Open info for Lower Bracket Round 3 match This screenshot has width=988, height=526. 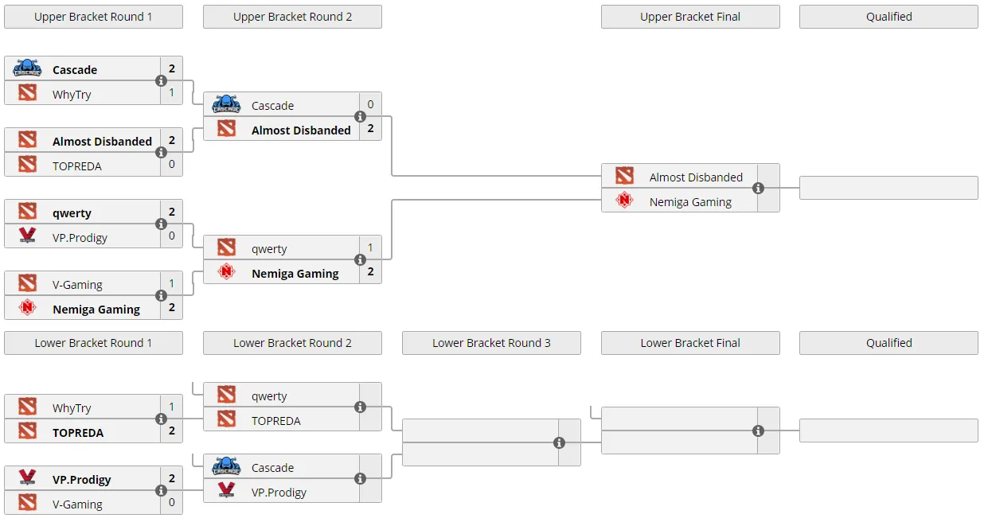(x=559, y=443)
